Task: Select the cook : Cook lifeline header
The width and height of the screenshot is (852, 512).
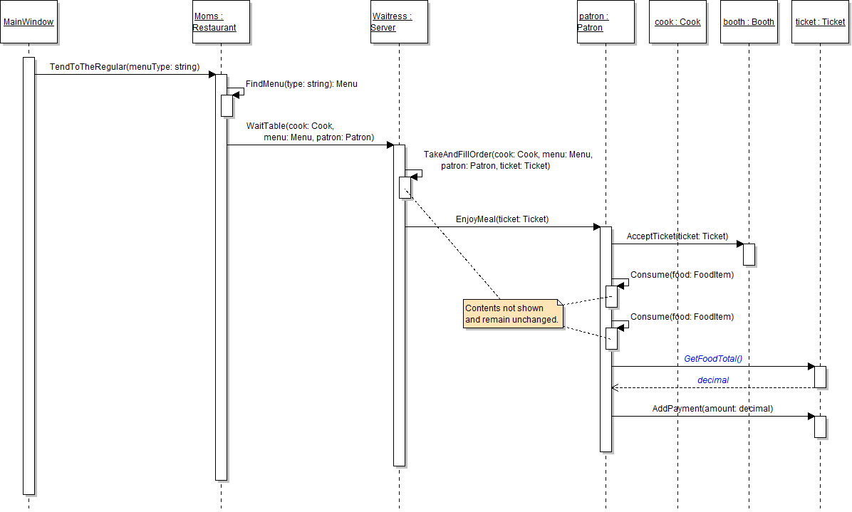Action: 677,22
